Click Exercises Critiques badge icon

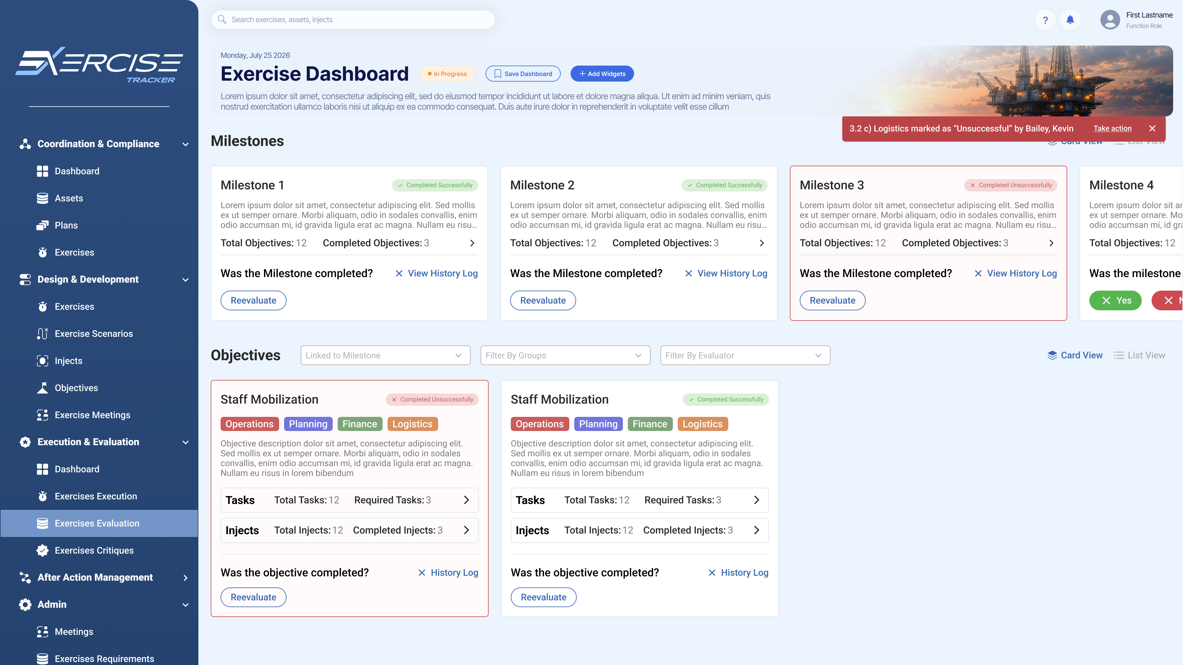[x=42, y=550]
